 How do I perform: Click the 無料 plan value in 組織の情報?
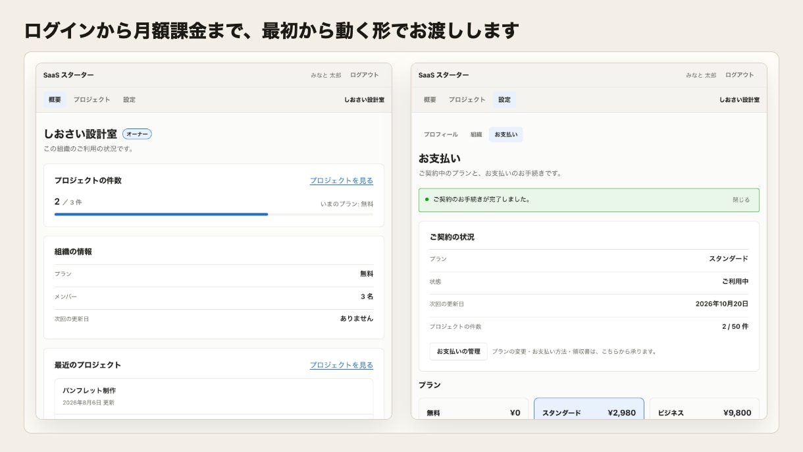tap(366, 273)
